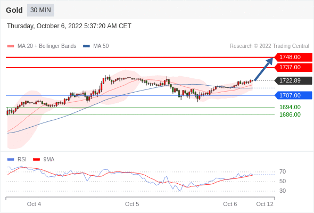Toggle MA 20 + Bollinger Bands legend
The height and width of the screenshot is (213, 314).
coord(42,46)
